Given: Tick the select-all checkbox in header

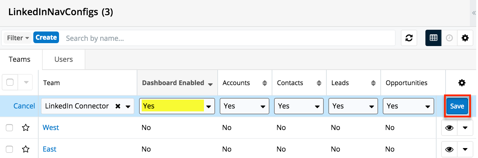Looking at the screenshot, I should point(10,82).
